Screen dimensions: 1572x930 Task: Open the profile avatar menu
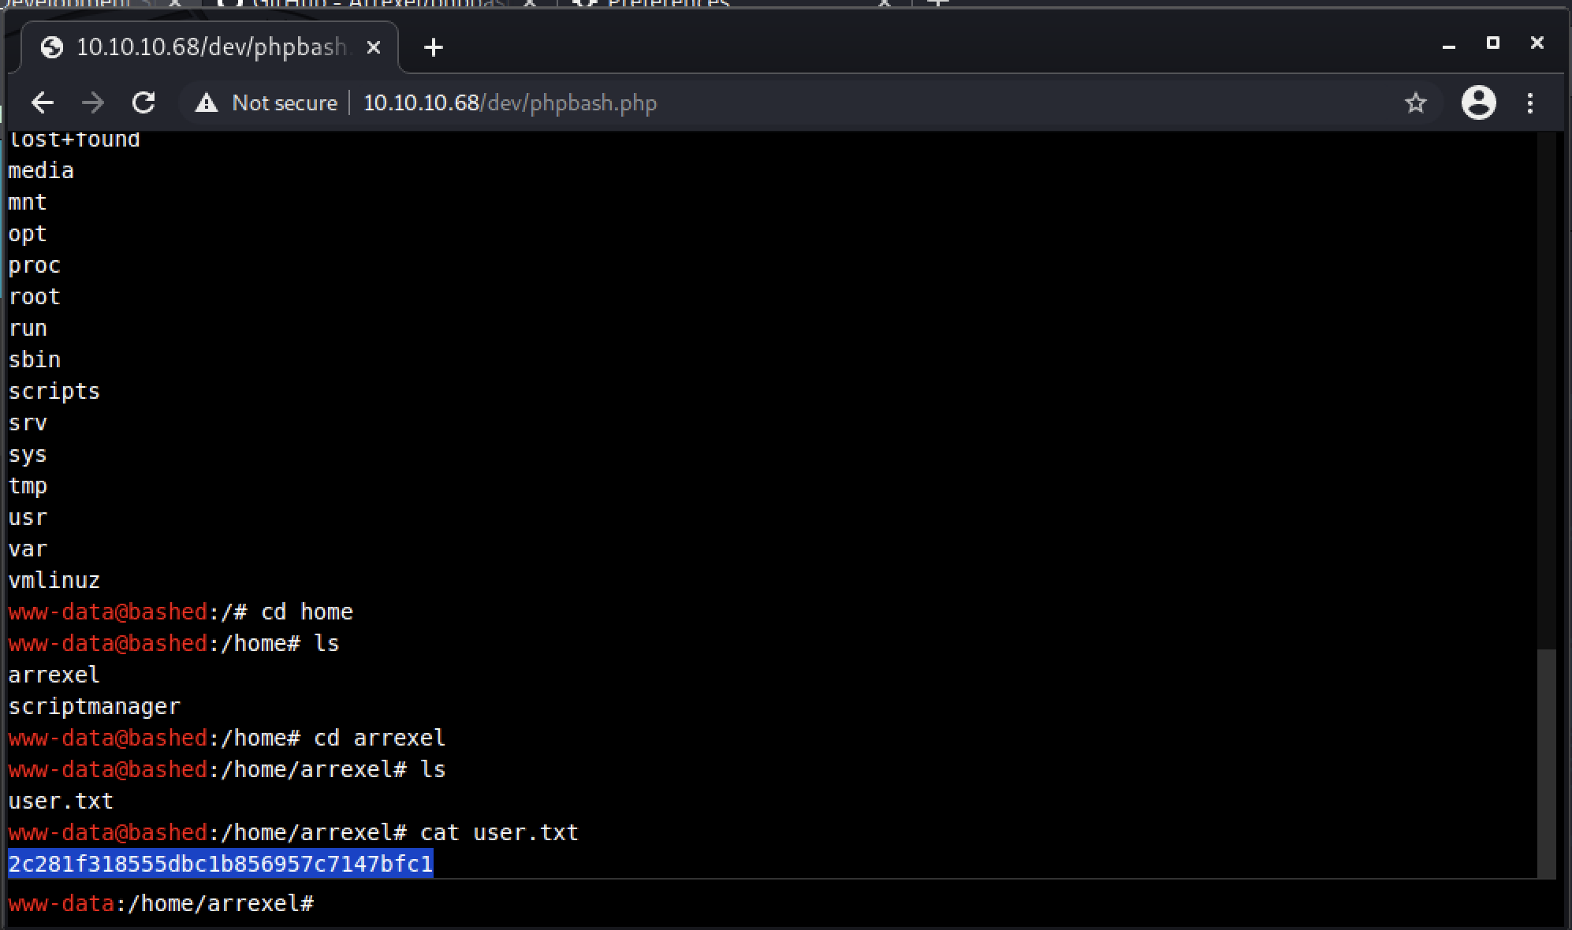tap(1478, 102)
